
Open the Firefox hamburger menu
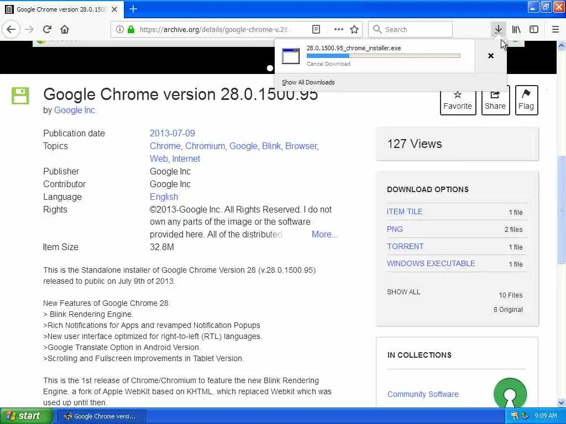point(555,29)
